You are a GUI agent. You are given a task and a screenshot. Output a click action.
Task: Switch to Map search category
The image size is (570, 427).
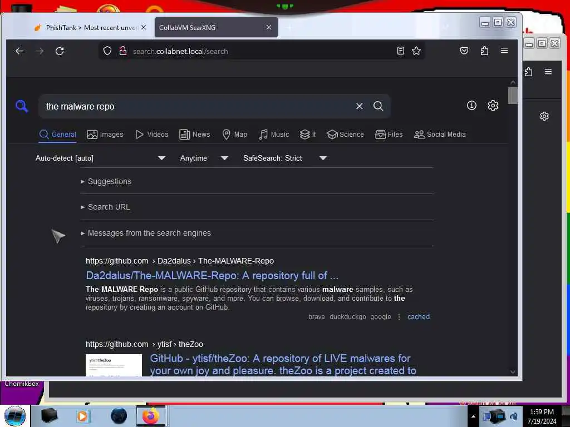click(x=234, y=135)
